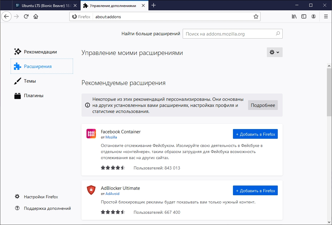Image resolution: width=332 pixels, height=225 pixels.
Task: Click the Пользователей: 843 013 text
Action: [157, 168]
